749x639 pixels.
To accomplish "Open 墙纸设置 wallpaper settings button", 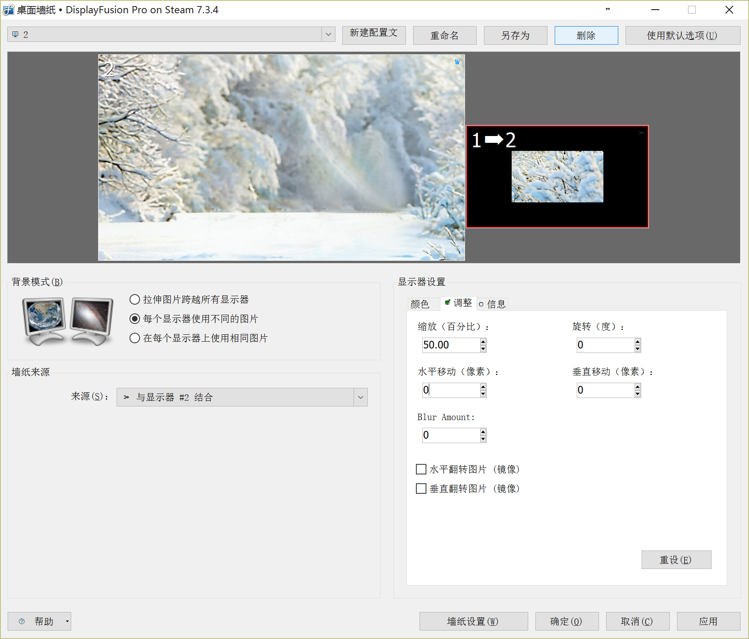I will [x=473, y=621].
